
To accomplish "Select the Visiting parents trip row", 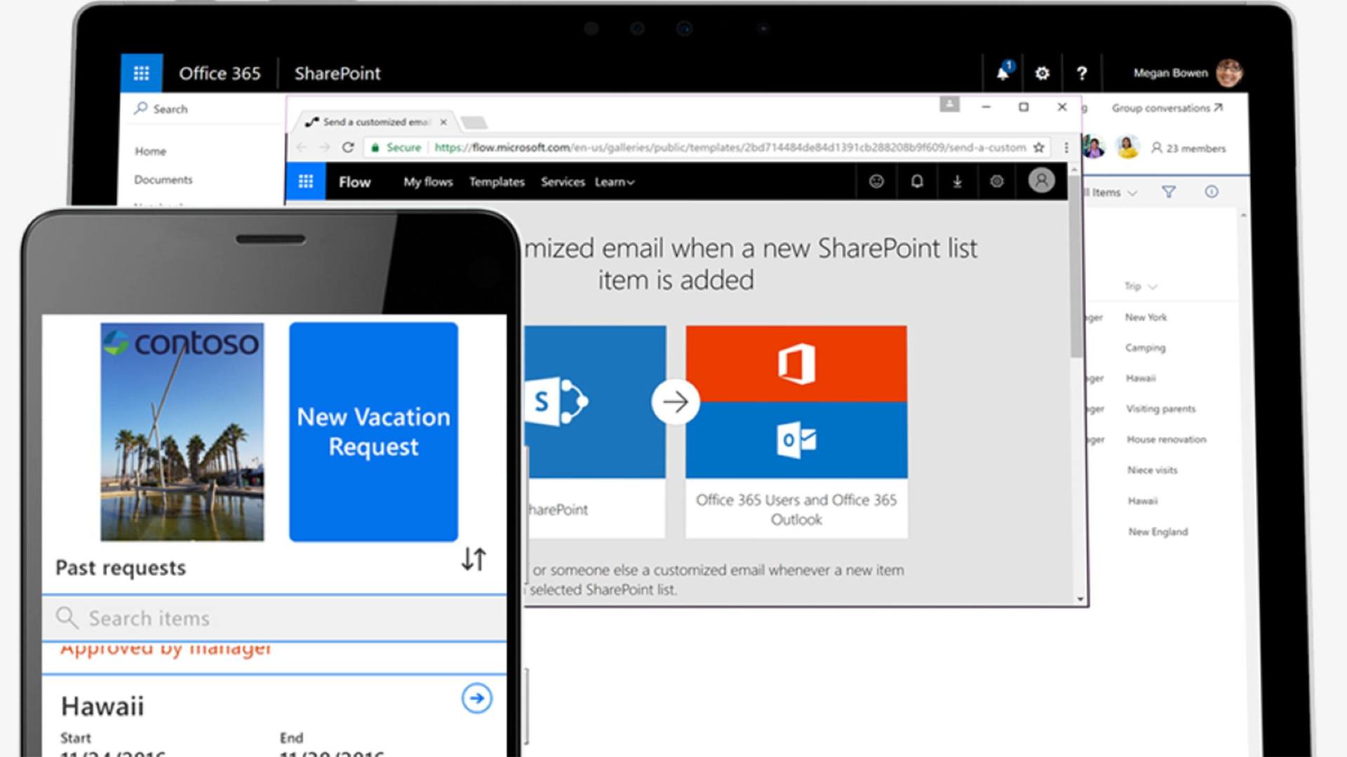I will coord(1161,409).
